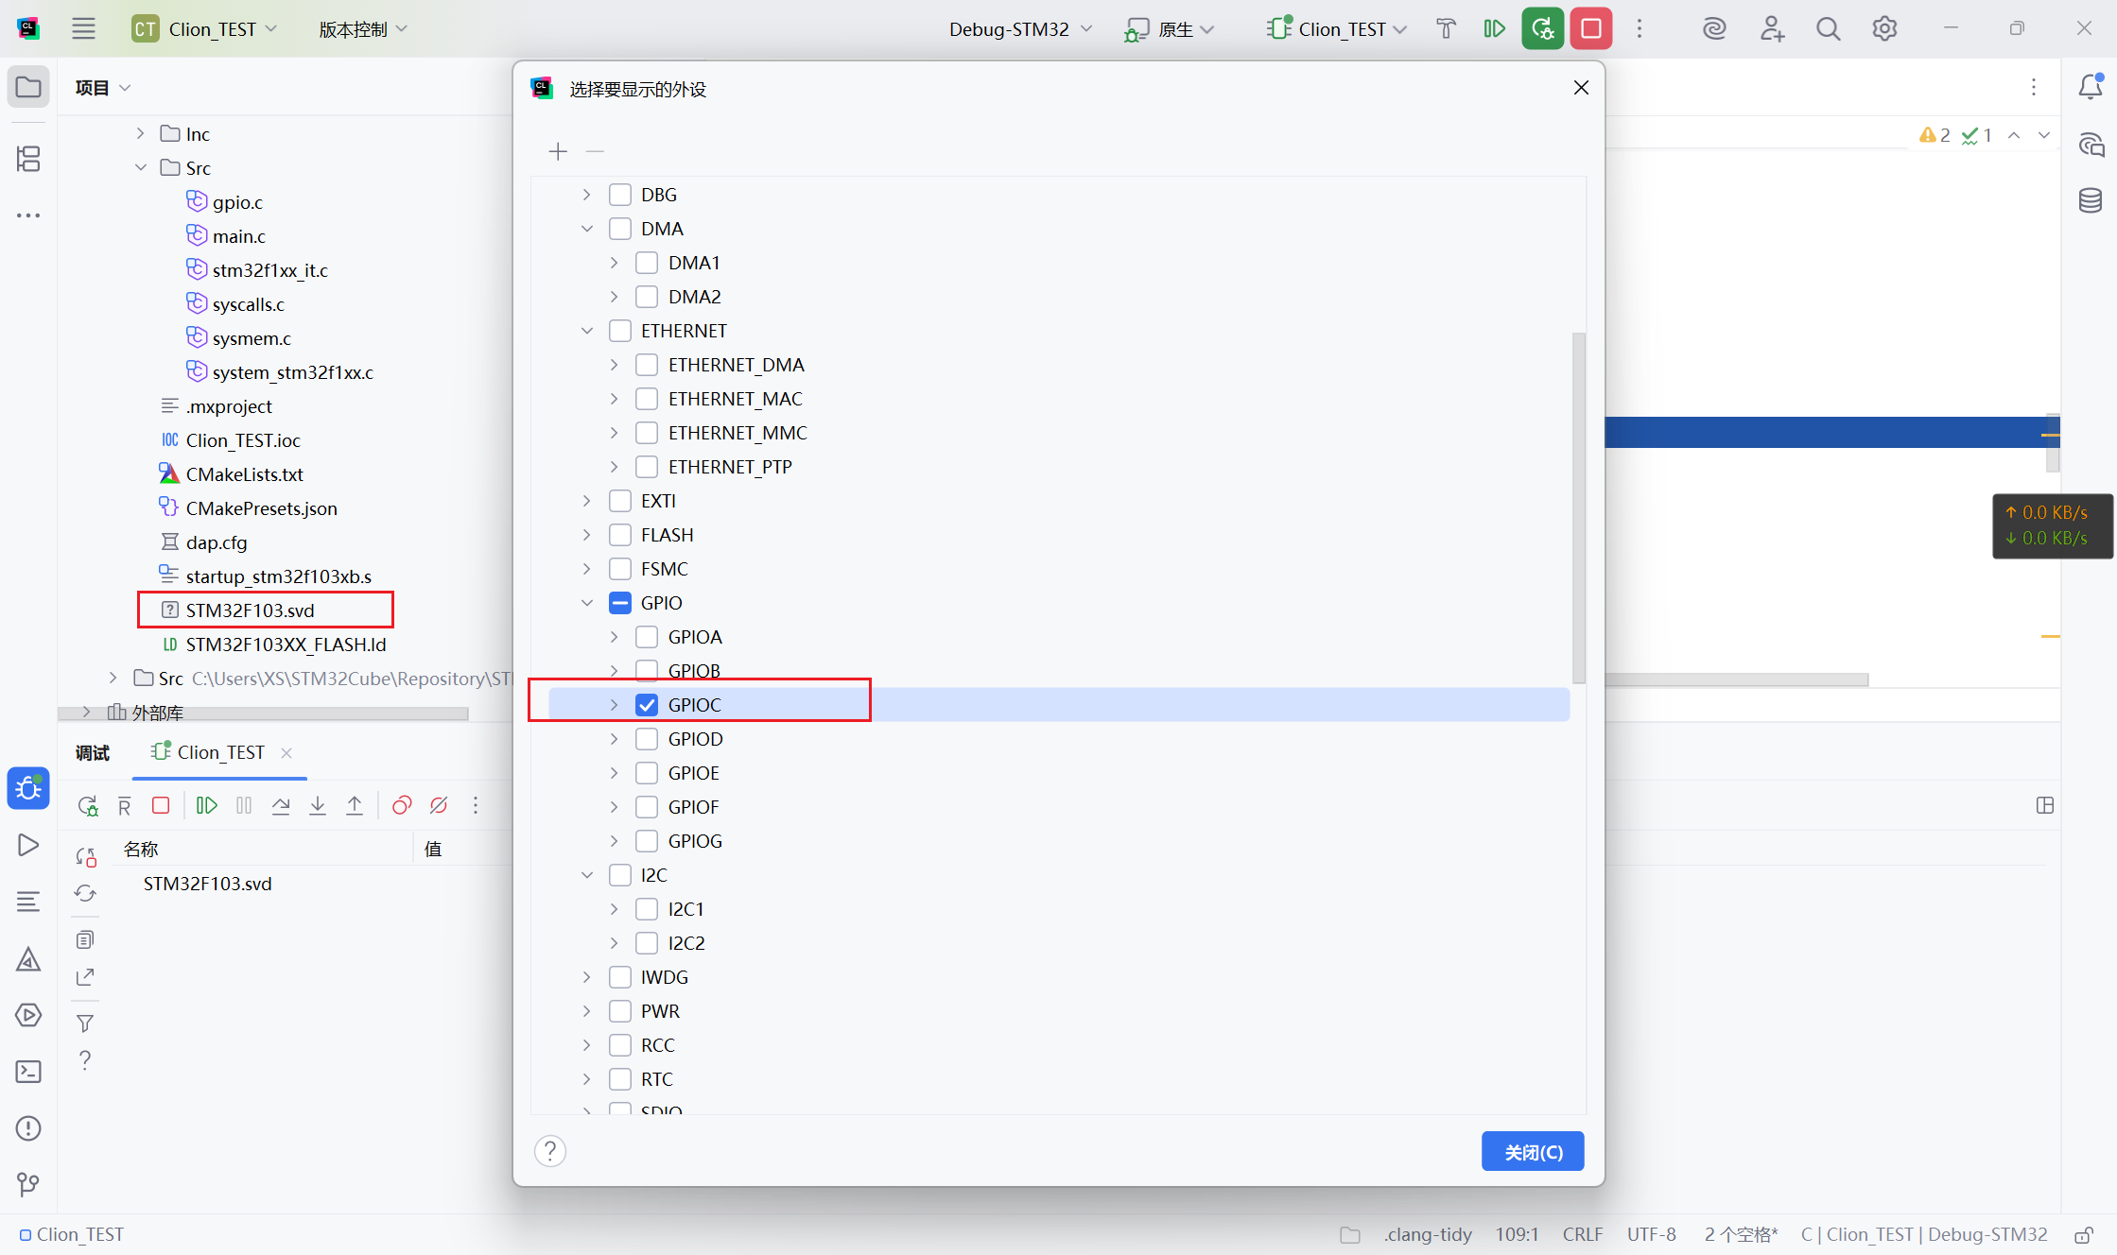Open STM32F103.svd in the project tree
This screenshot has height=1255, width=2117.
click(x=250, y=610)
